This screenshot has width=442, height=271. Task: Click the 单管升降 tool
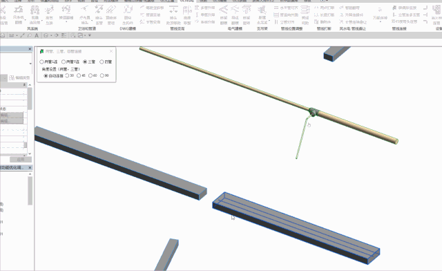coord(205,15)
